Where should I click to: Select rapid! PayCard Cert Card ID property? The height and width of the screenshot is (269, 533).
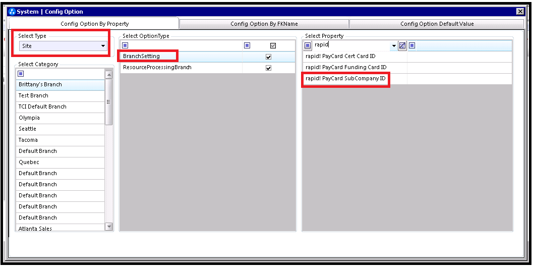point(407,57)
